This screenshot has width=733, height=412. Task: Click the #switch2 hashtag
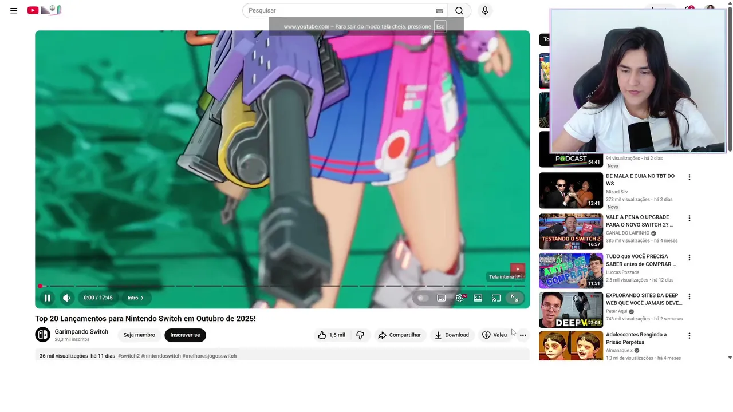[129, 356]
